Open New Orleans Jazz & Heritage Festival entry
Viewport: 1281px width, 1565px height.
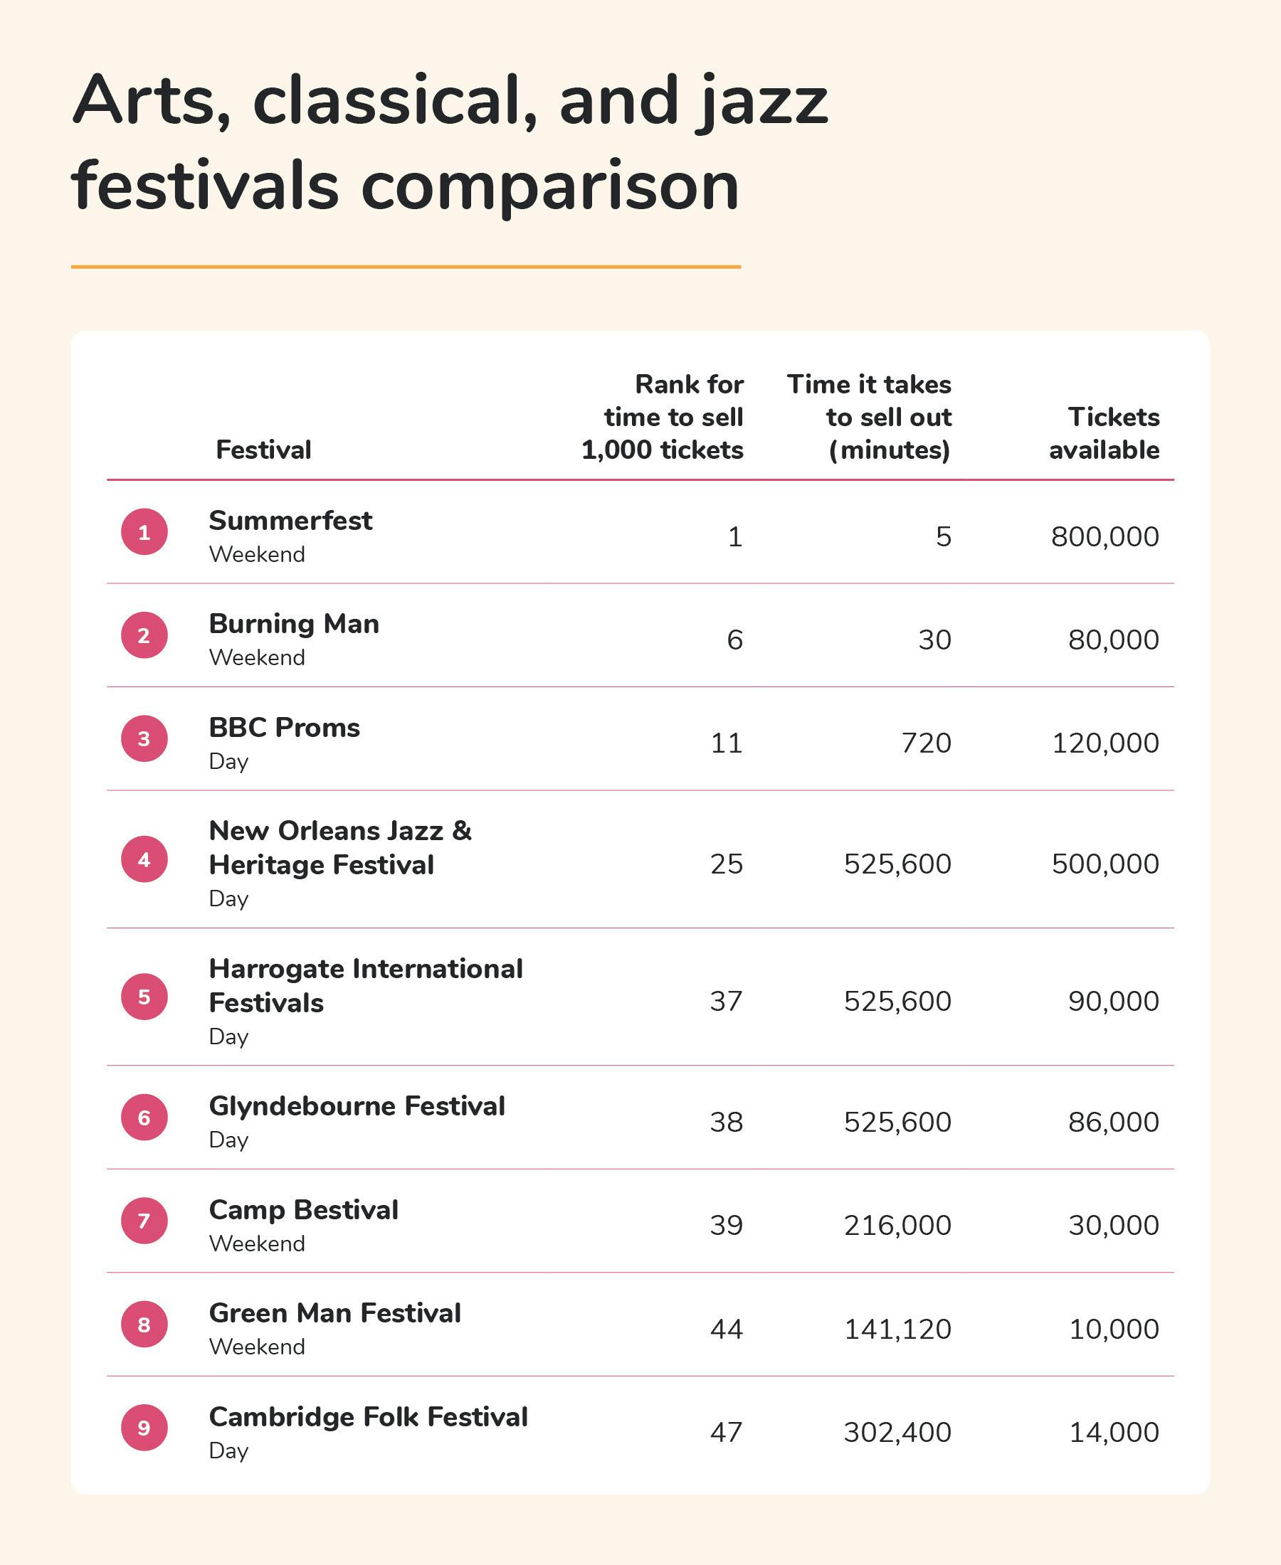pyautogui.click(x=339, y=847)
